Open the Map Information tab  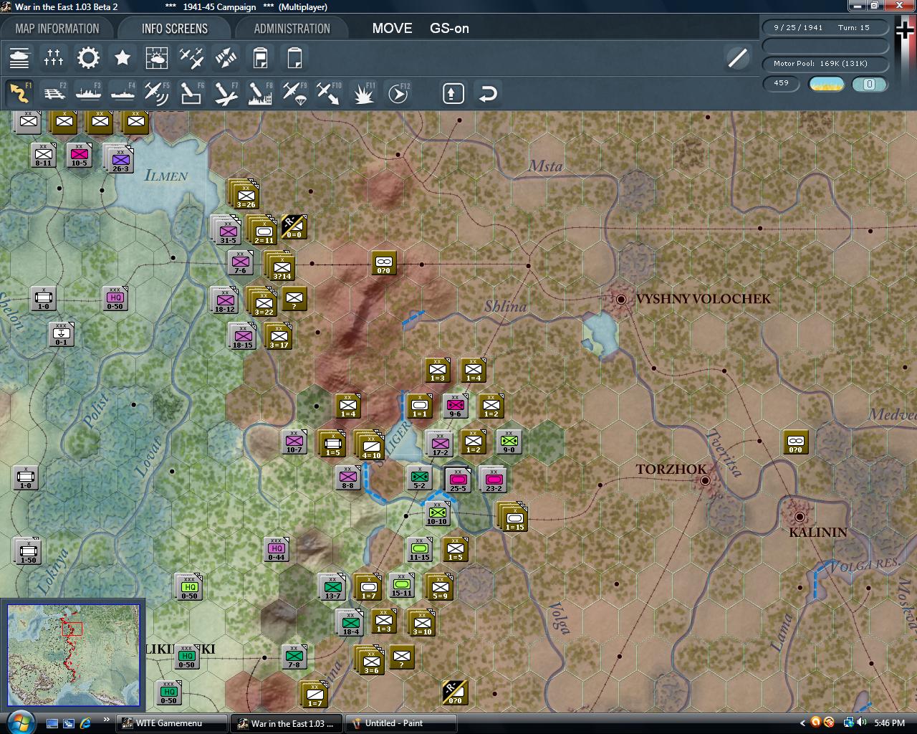[57, 29]
